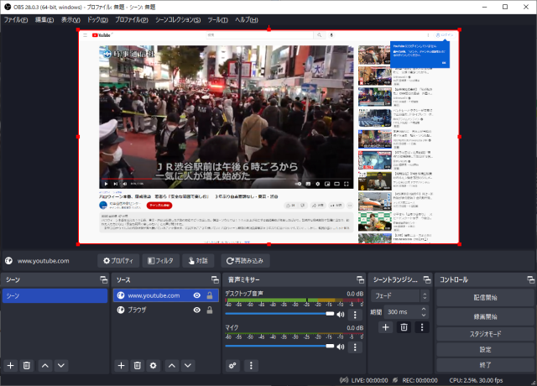Image resolution: width=537 pixels, height=386 pixels.
Task: Click 録画開始 button
Action: point(485,317)
